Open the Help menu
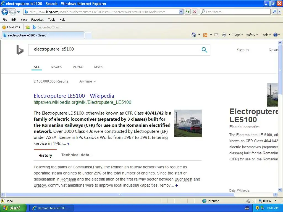283x212 pixels. coord(62,20)
